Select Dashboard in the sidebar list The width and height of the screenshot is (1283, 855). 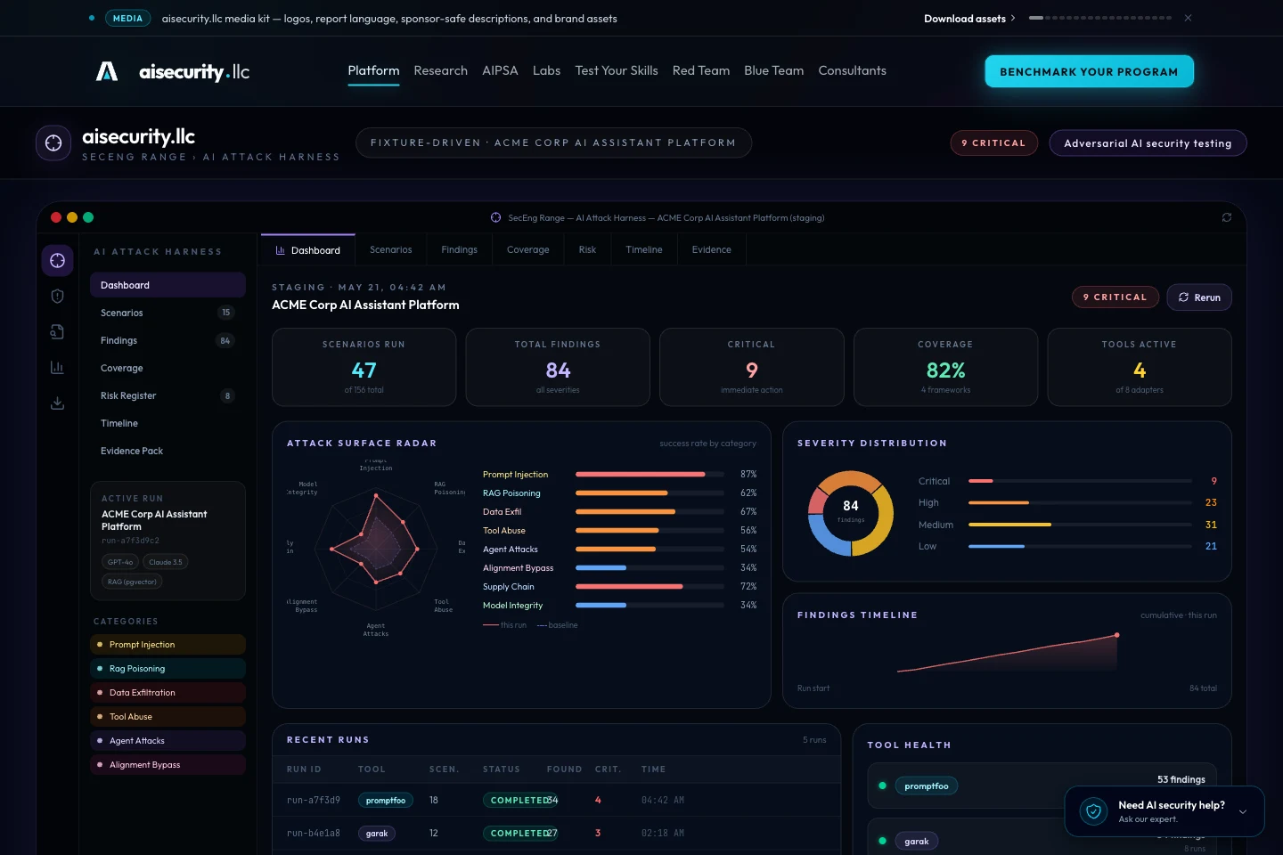click(x=168, y=285)
